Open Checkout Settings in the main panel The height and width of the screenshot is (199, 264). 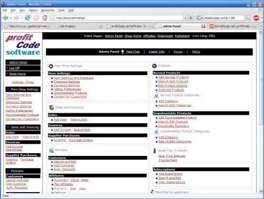tap(67, 82)
